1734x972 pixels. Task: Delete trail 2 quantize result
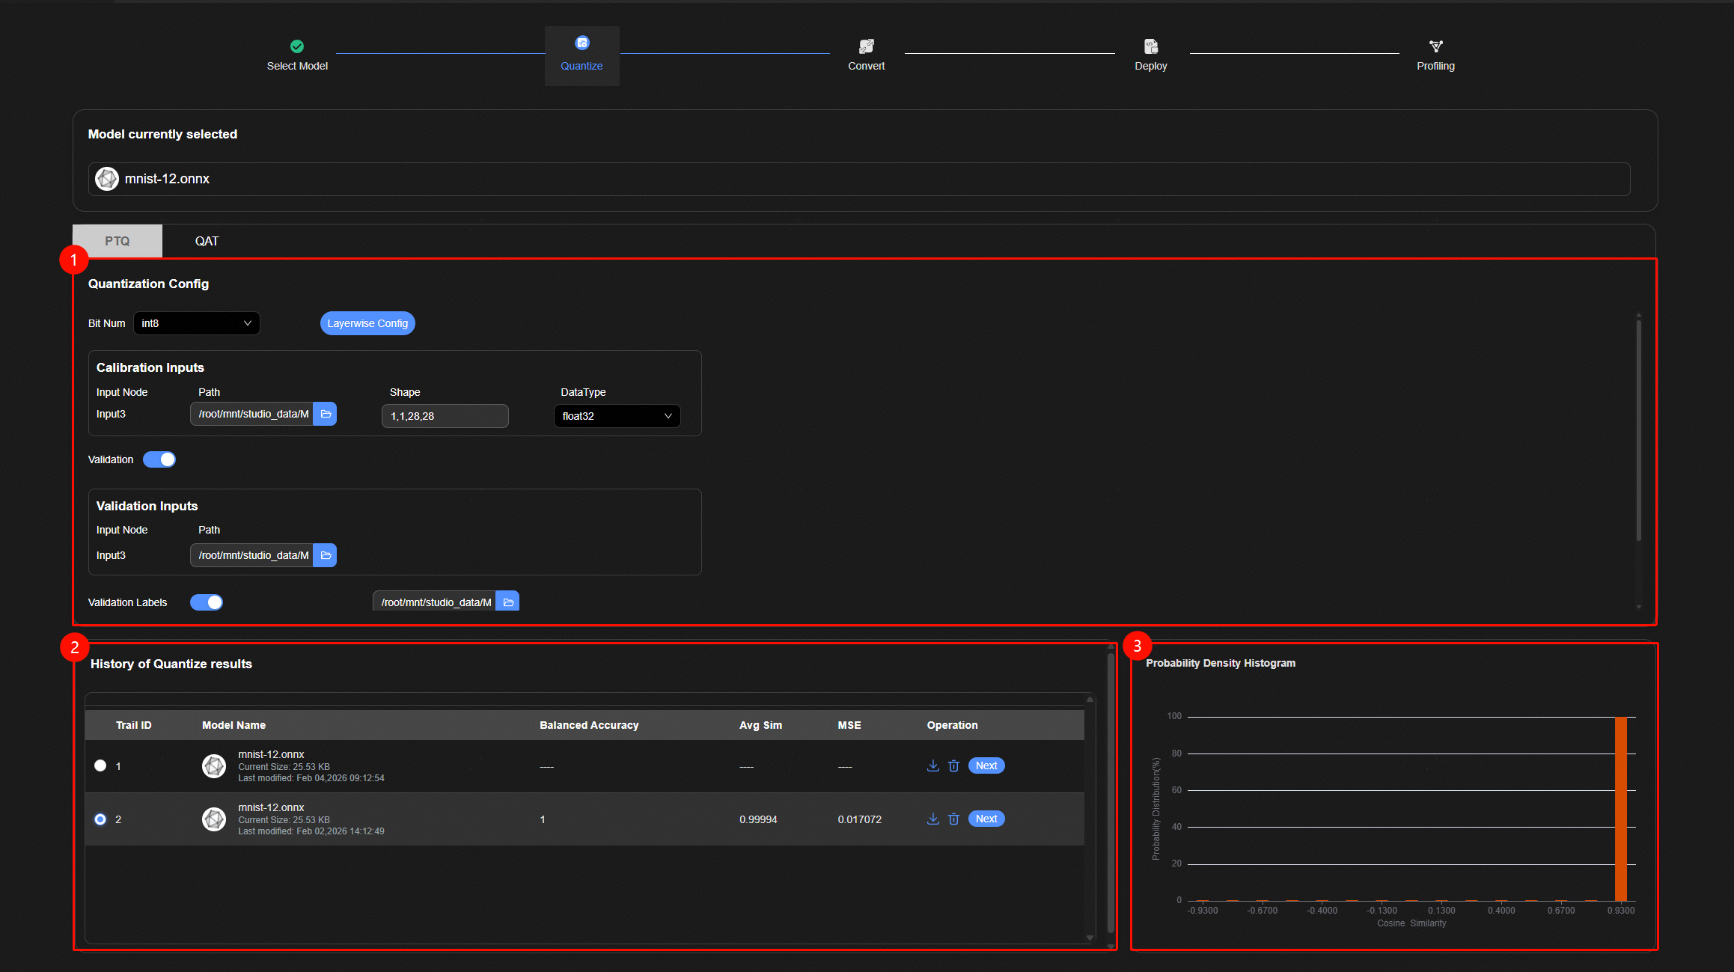(x=953, y=819)
